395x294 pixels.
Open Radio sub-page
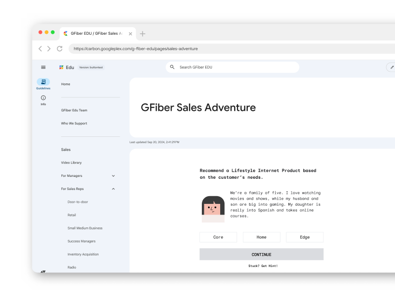tap(72, 267)
